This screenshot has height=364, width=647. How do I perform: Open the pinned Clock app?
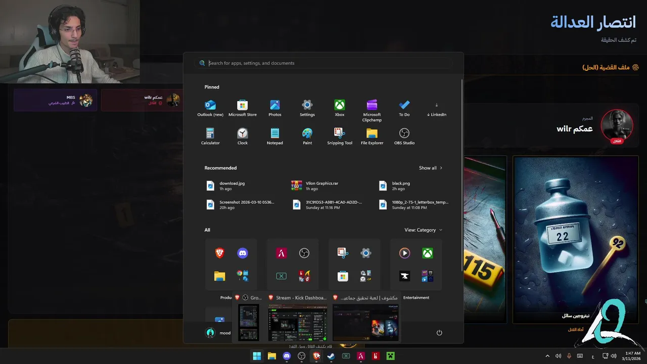point(243,136)
